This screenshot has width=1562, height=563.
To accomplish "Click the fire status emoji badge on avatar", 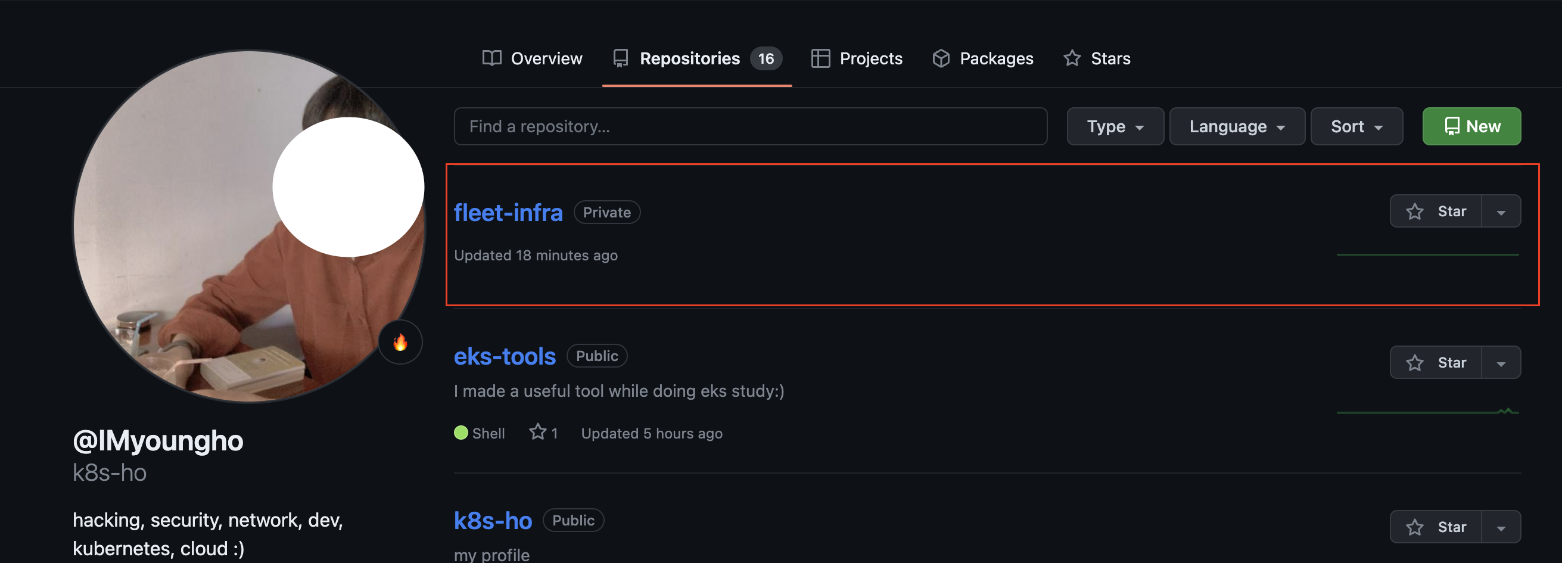I will [400, 342].
